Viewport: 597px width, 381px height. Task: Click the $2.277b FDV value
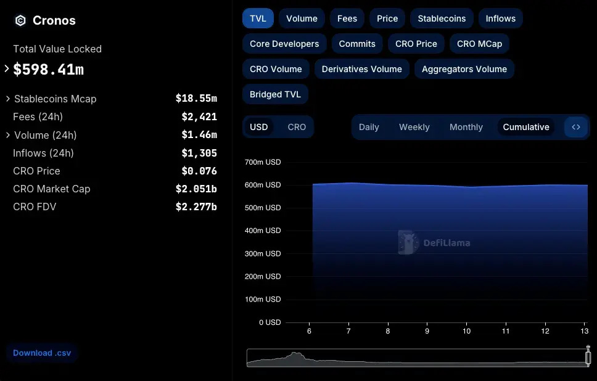click(x=196, y=207)
